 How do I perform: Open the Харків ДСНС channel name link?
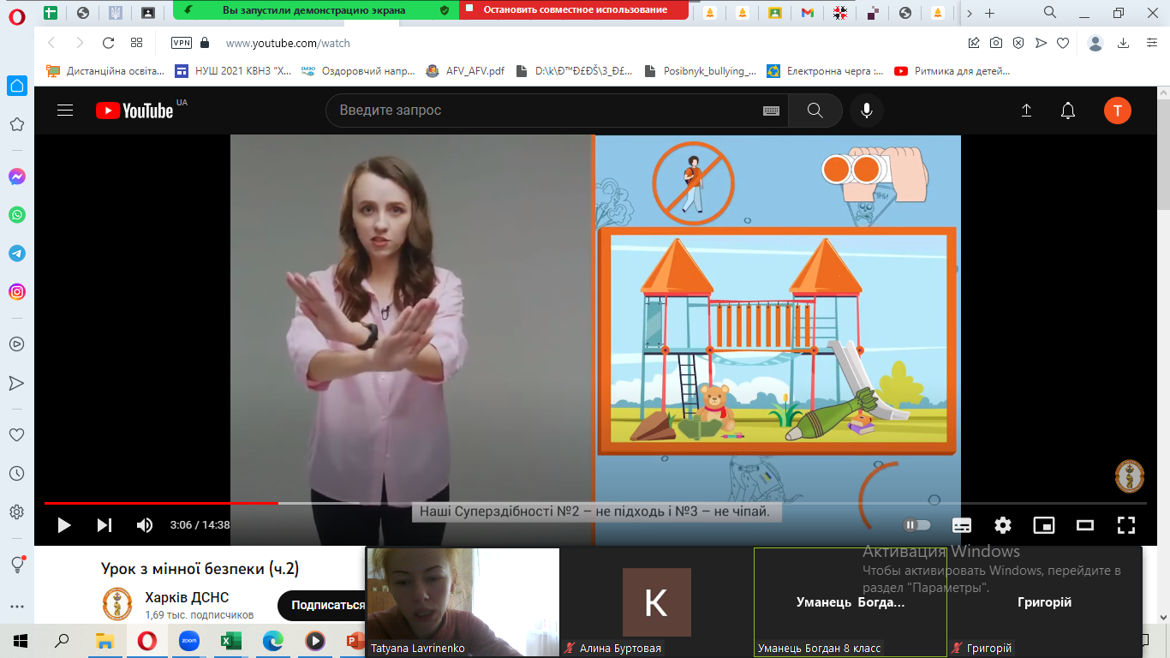[x=187, y=597]
